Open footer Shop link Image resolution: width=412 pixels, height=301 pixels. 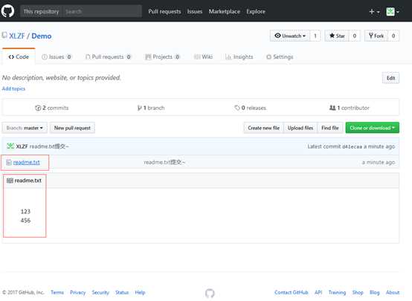(358, 292)
